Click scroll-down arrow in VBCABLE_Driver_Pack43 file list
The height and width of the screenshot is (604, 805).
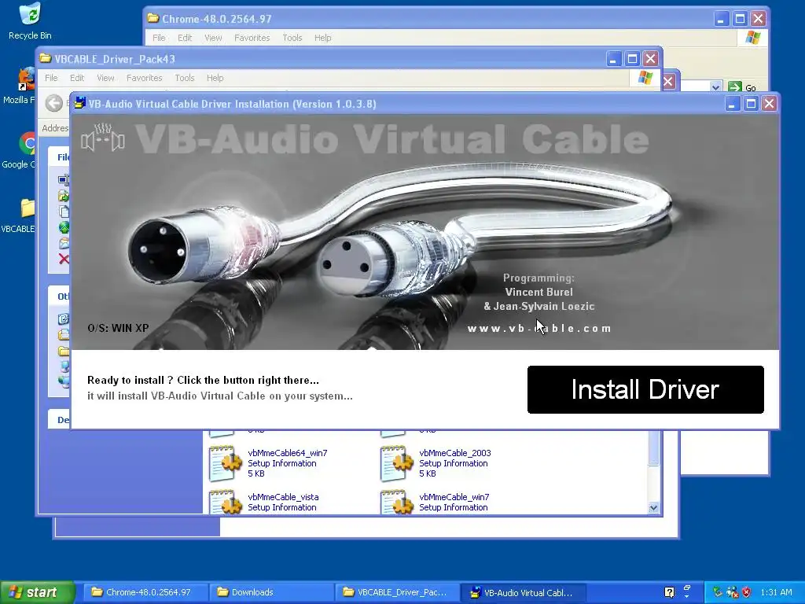[653, 508]
